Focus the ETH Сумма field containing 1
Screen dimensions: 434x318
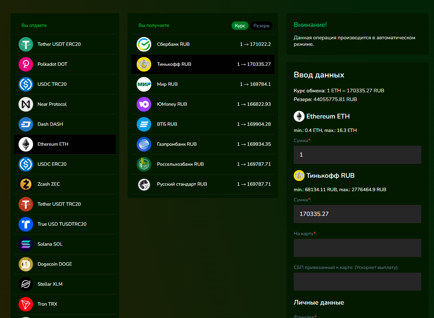coord(357,155)
